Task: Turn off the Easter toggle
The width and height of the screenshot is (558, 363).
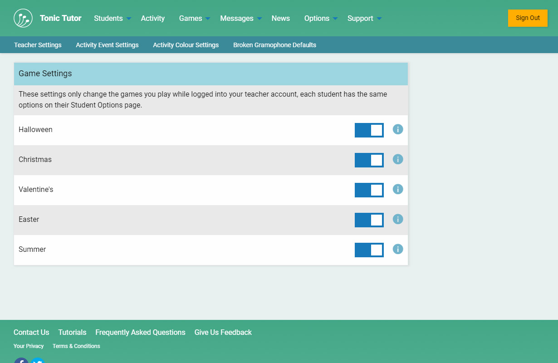Action: (369, 220)
